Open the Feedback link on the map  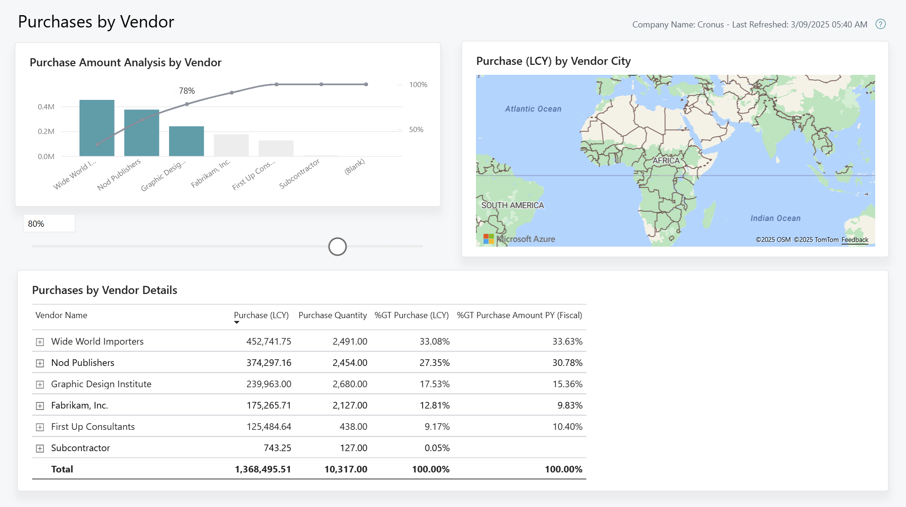click(x=855, y=240)
